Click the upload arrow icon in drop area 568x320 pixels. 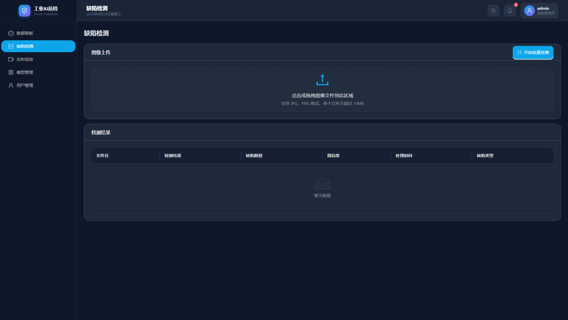point(322,80)
